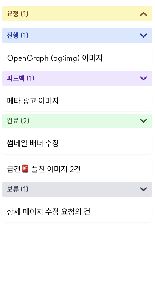155x284 pixels.
Task: Select the 진행 (1) header label
Action: click(17, 35)
